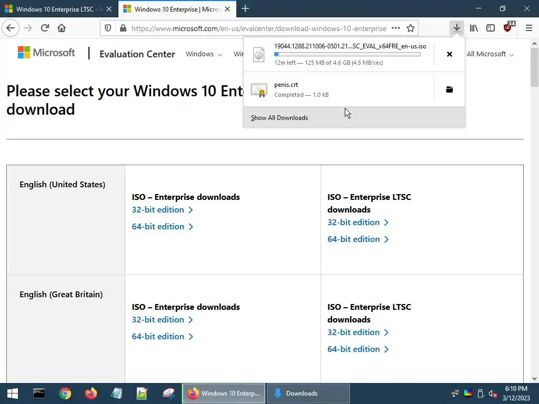
Task: Click the page vertical scrollbar thumb
Action: [534, 67]
